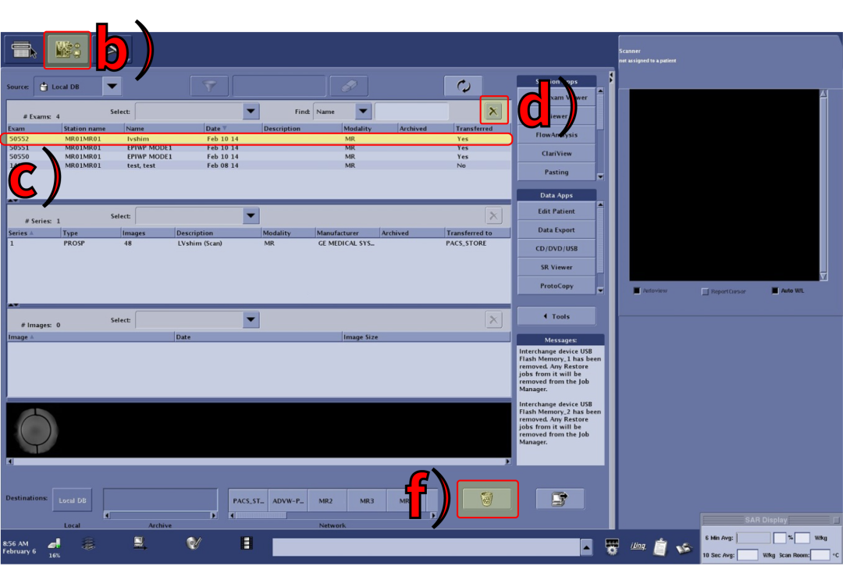843x566 pixels.
Task: Click the send-to-destination transfer icon
Action: tap(560, 499)
